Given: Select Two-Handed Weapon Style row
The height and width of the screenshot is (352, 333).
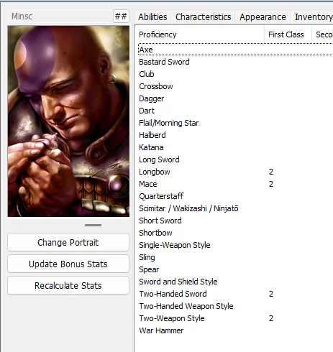Looking at the screenshot, I should pyautogui.click(x=235, y=306).
